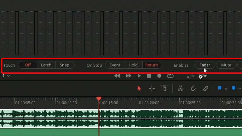Select Hold for On Stop
This screenshot has height=136, width=242.
point(133,65)
